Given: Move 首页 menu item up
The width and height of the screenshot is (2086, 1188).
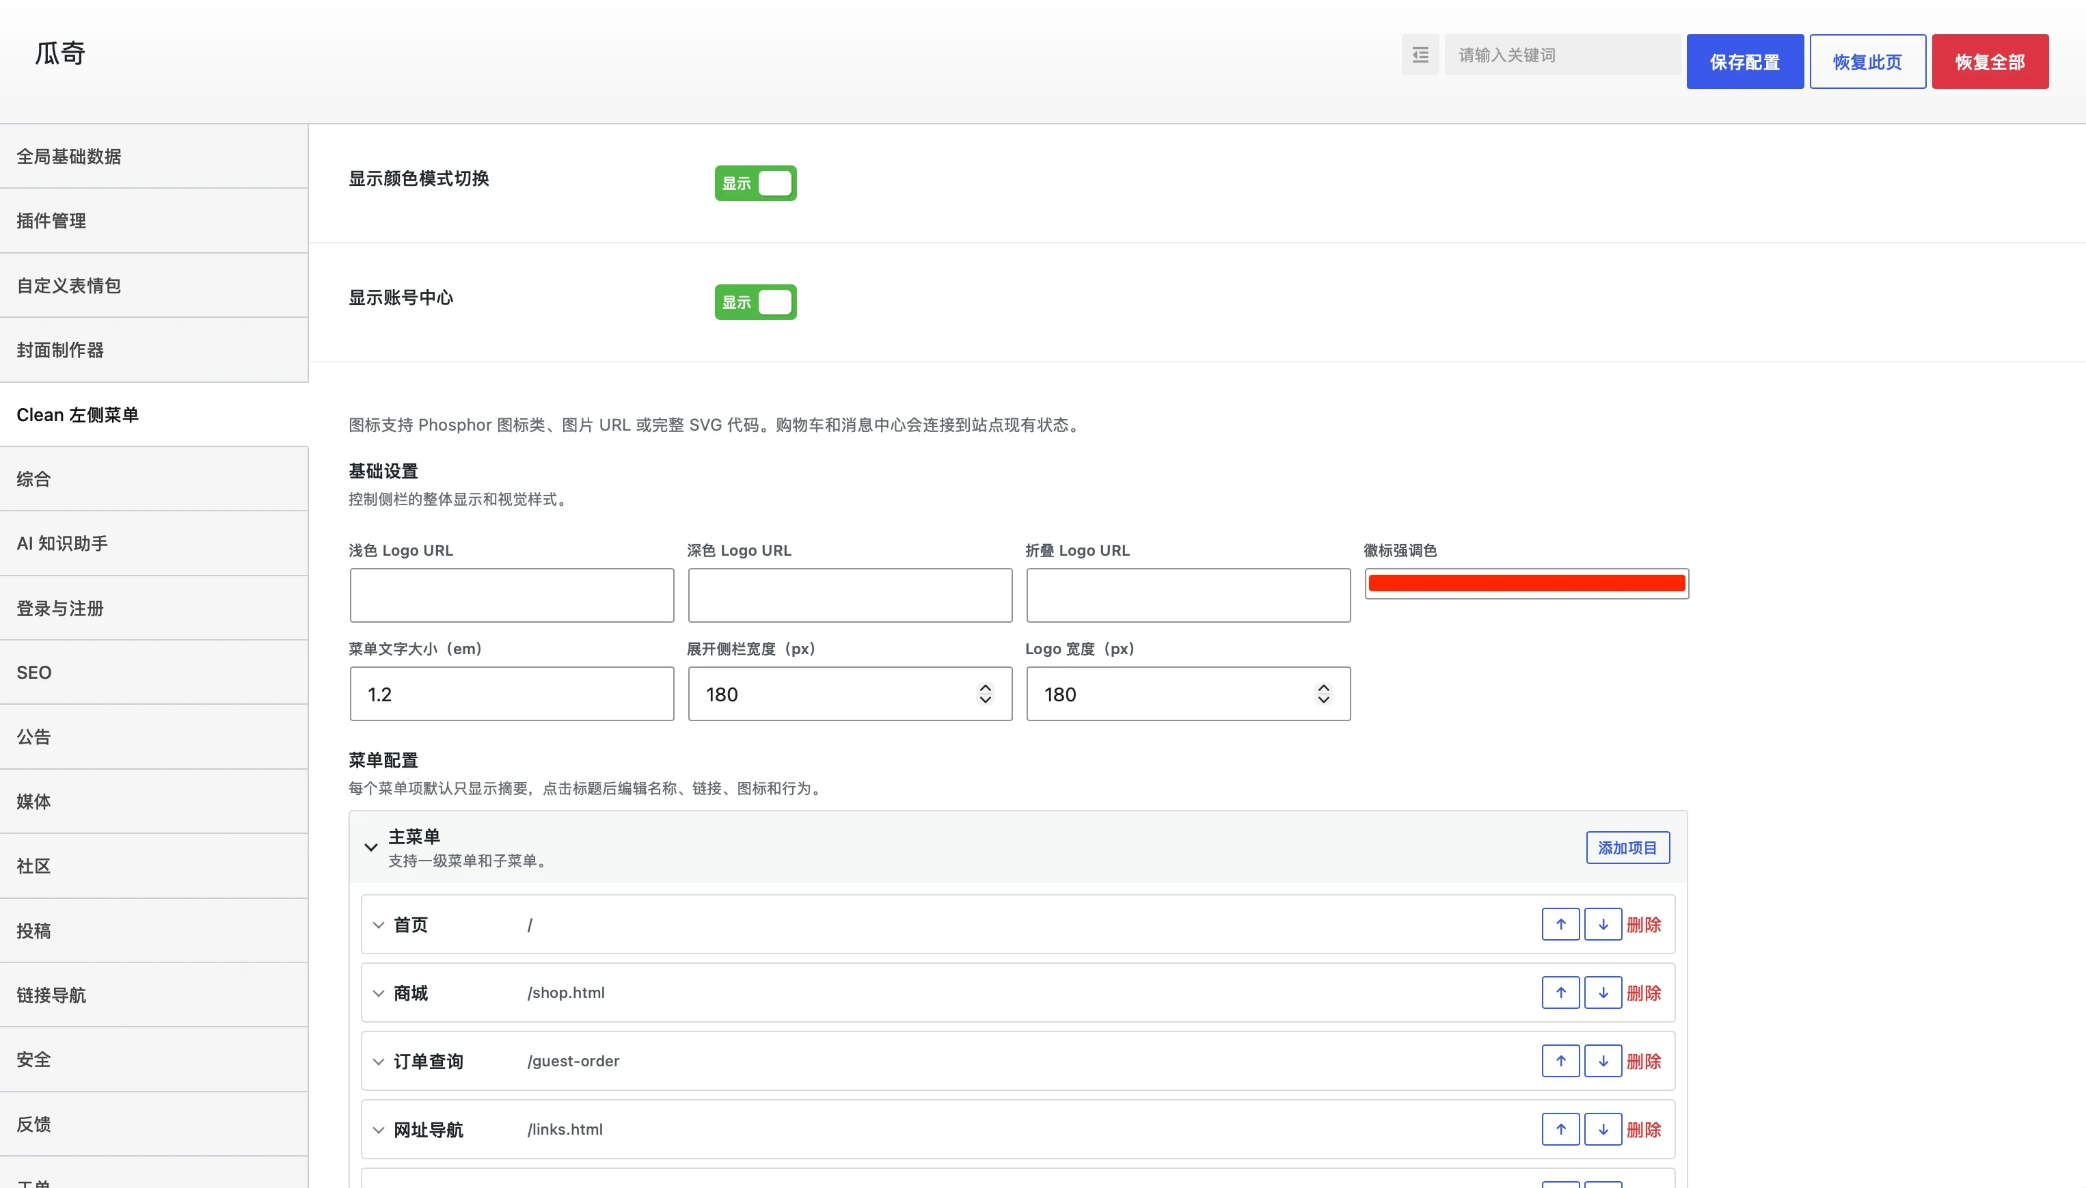Looking at the screenshot, I should (x=1560, y=924).
